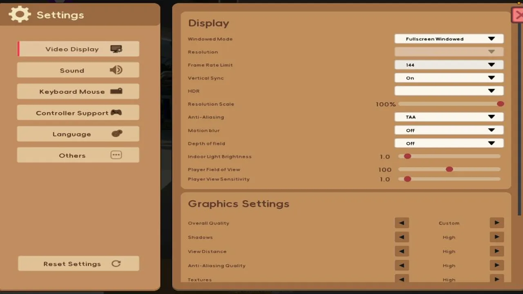Viewport: 523px width, 294px height.
Task: Click the Graphics Settings heading
Action: (239, 204)
